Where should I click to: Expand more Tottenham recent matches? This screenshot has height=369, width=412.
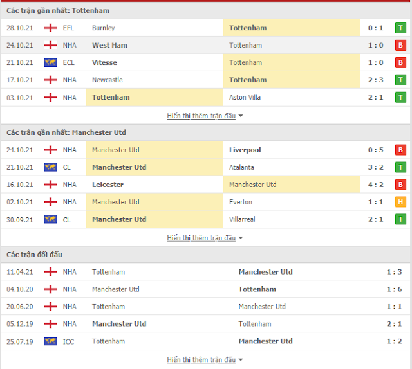[x=205, y=116]
